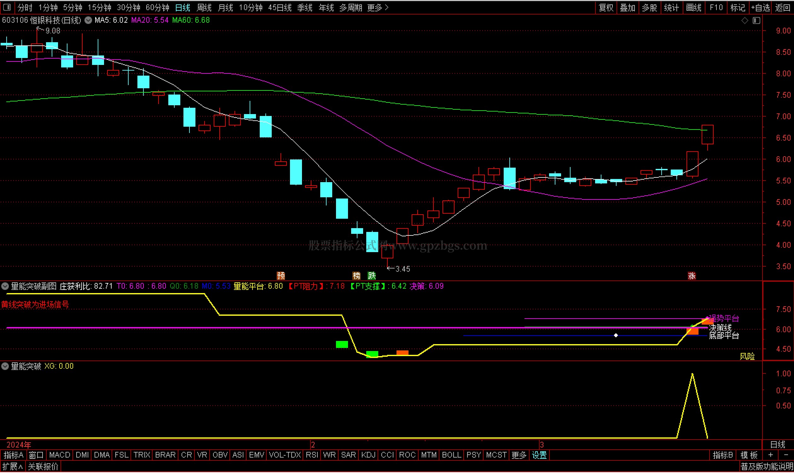794x473 pixels.
Task: Click the 榜 ranking marker
Action: (x=356, y=276)
